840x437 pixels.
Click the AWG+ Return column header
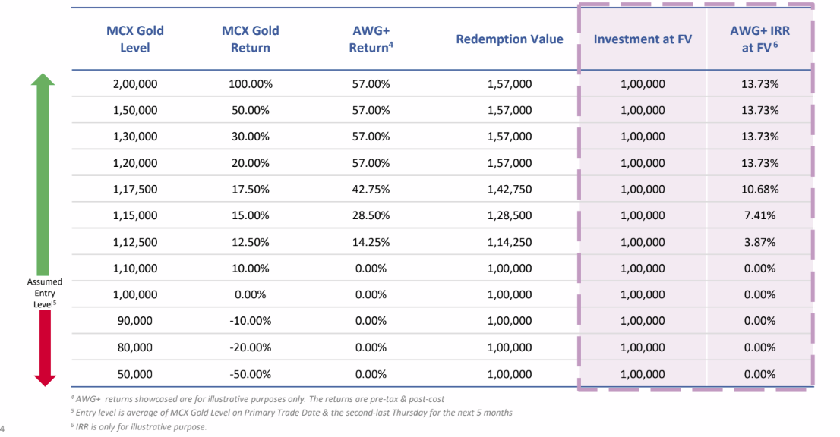[370, 39]
